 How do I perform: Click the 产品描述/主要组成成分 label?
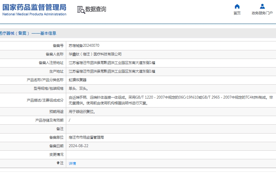[45, 100]
